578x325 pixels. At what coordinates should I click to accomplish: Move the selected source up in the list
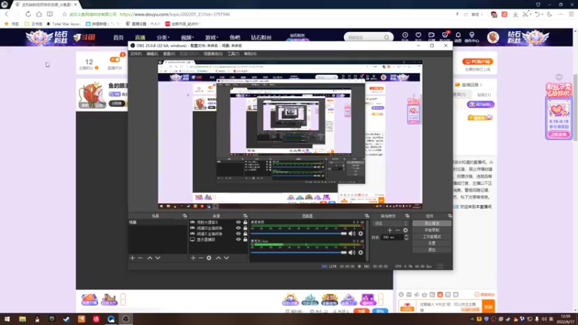[218, 258]
